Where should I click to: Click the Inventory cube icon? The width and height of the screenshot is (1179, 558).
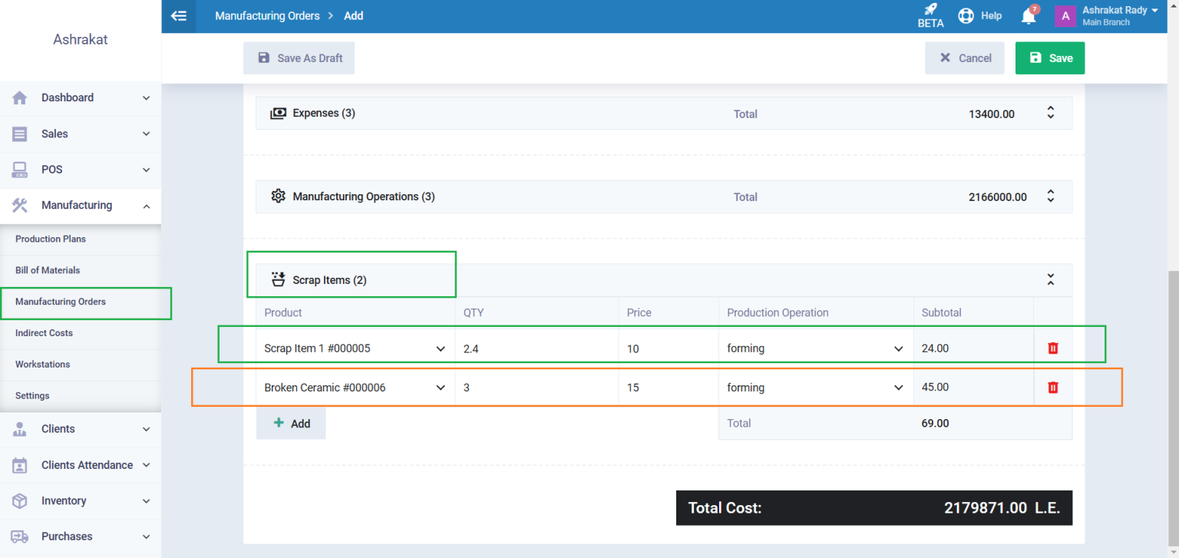19,500
